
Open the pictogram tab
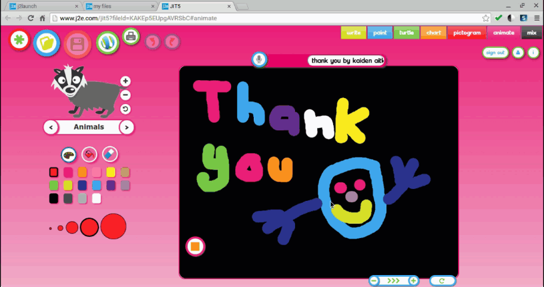click(x=466, y=33)
